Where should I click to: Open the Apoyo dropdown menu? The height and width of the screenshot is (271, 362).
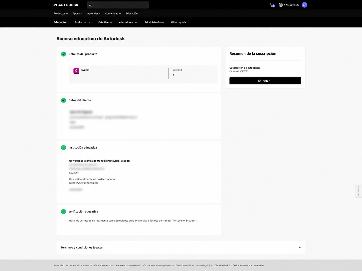[x=77, y=13]
